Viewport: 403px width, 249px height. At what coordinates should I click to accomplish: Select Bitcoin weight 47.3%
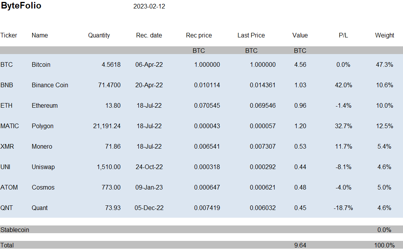click(384, 64)
